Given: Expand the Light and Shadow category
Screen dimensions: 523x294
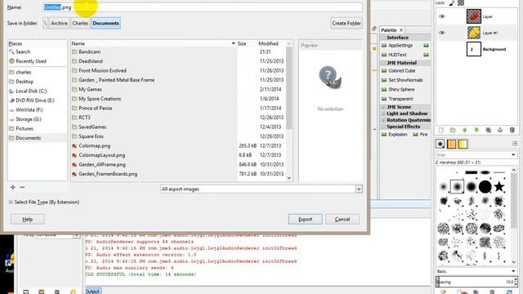Looking at the screenshot, I should pyautogui.click(x=383, y=114).
